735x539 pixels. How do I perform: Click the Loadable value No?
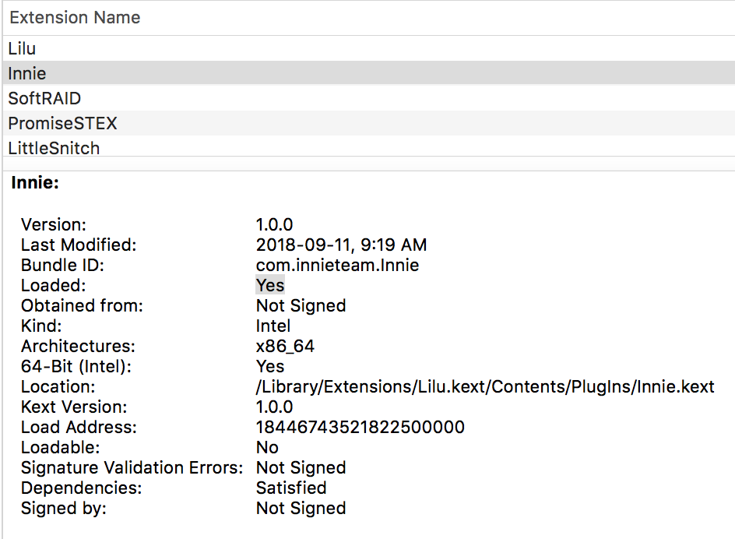click(x=267, y=448)
